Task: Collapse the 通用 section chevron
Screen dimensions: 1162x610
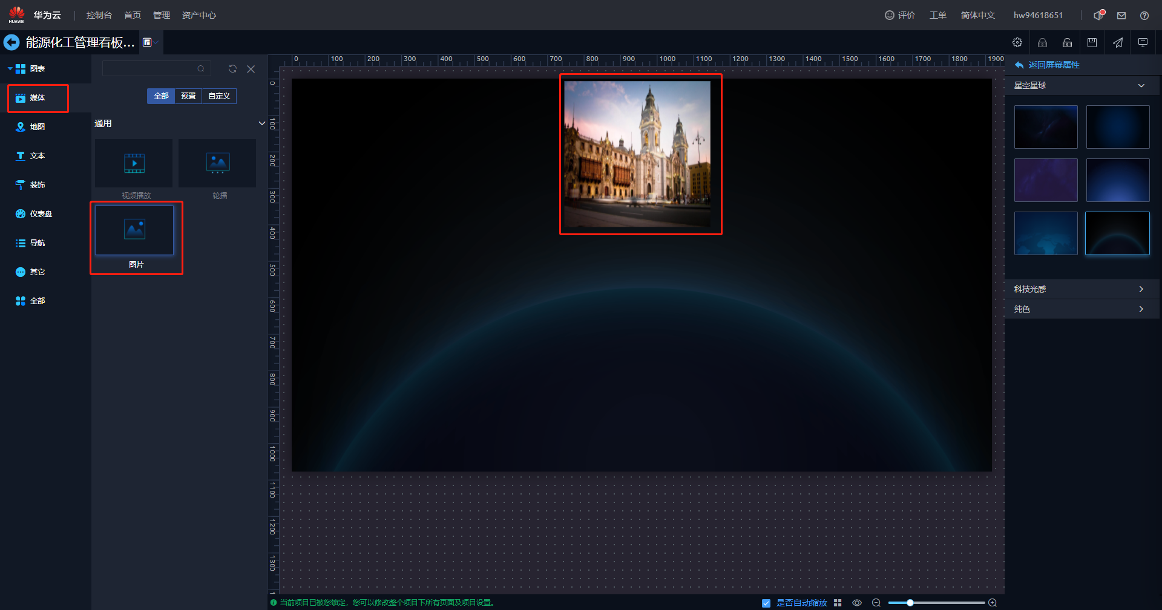Action: (x=262, y=123)
